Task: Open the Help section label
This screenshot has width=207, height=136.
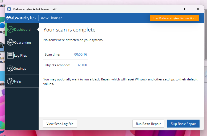Action: point(18,81)
